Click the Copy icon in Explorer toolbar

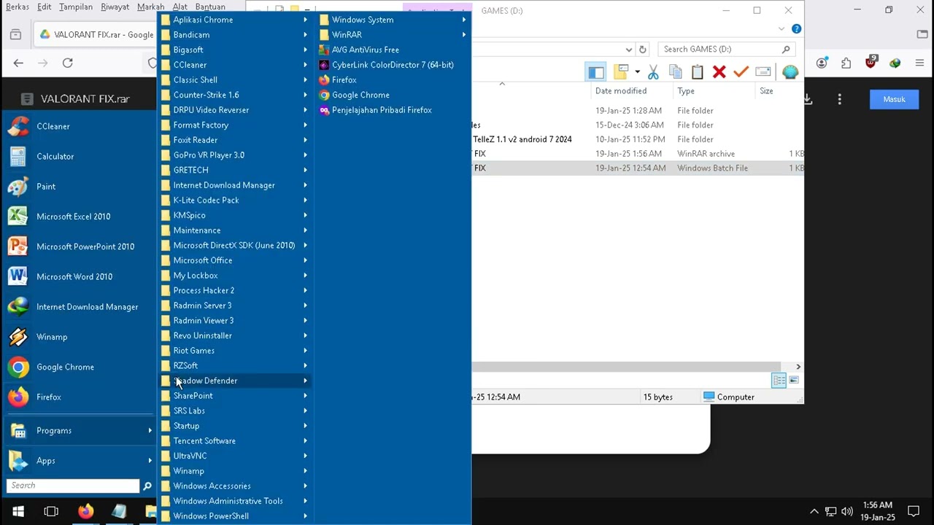(x=676, y=72)
